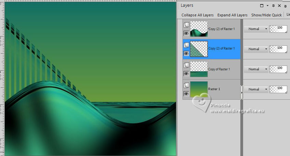Close the Layers palette with the X icon
The height and width of the screenshot is (156, 290).
[279, 6]
